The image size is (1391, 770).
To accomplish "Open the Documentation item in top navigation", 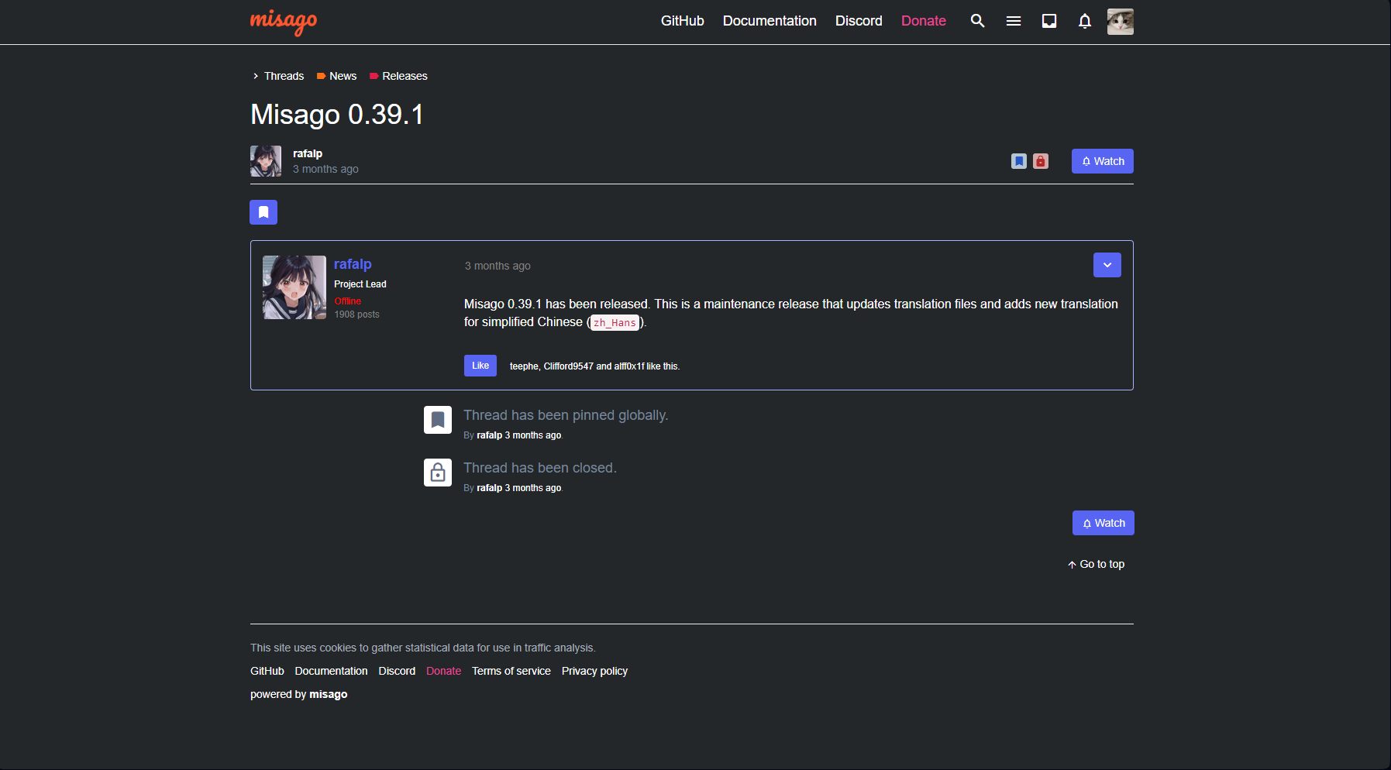I will coord(769,21).
